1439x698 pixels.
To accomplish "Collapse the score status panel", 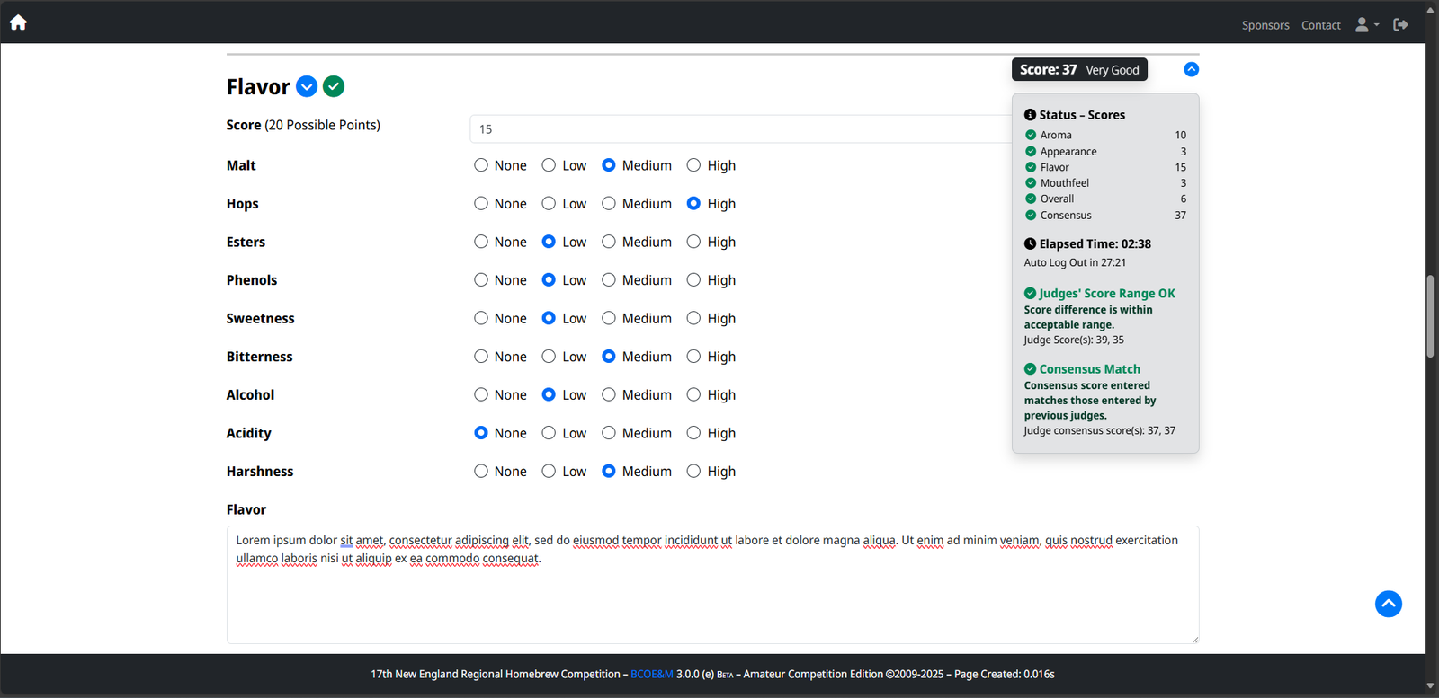I will pyautogui.click(x=1191, y=69).
